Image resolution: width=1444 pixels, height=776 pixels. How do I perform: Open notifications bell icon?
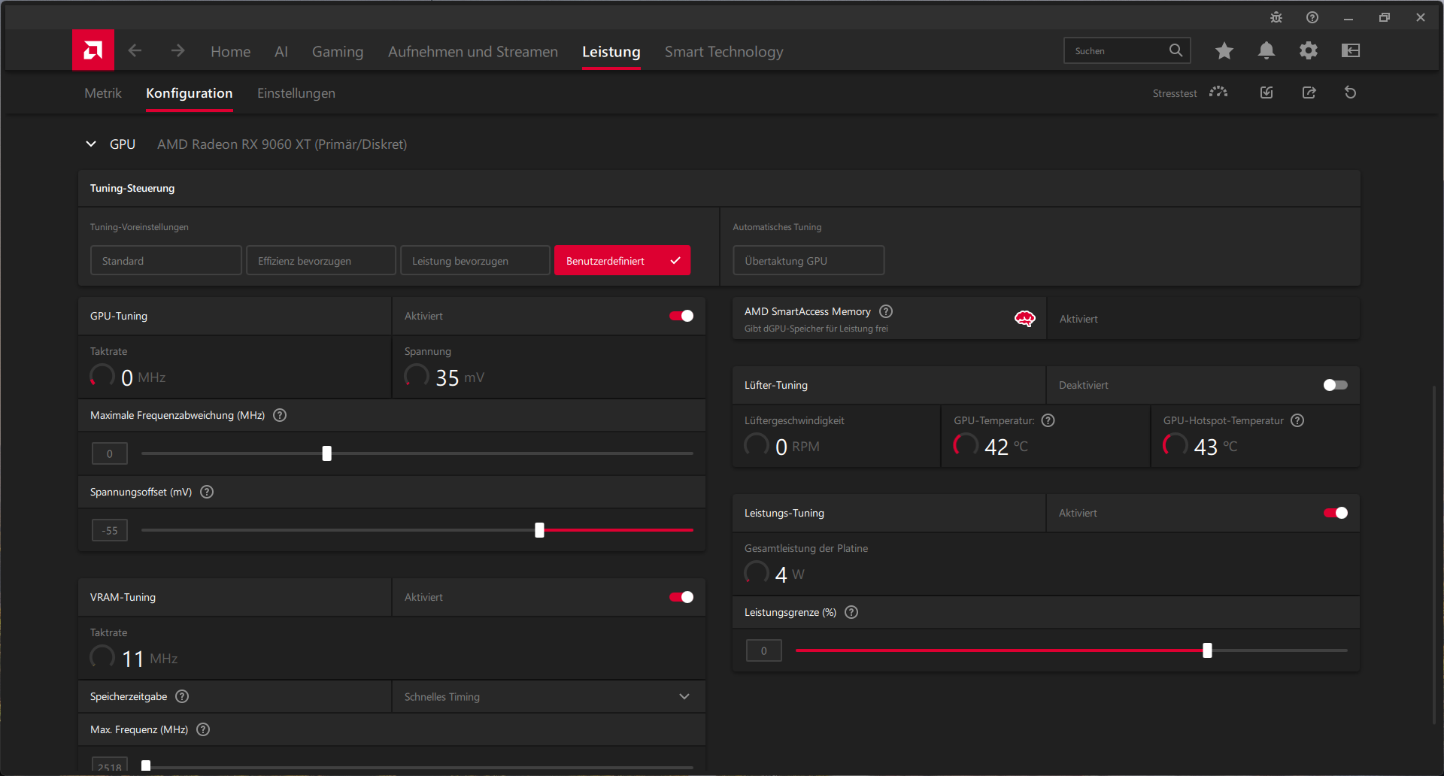tap(1267, 50)
